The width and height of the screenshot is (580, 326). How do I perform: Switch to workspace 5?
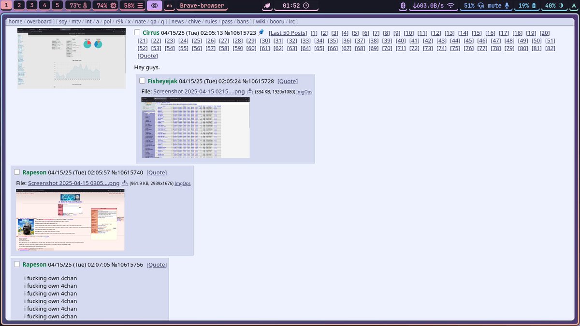point(58,5)
